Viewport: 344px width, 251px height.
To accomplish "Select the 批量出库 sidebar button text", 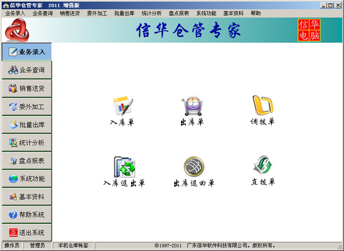I will click(x=32, y=125).
